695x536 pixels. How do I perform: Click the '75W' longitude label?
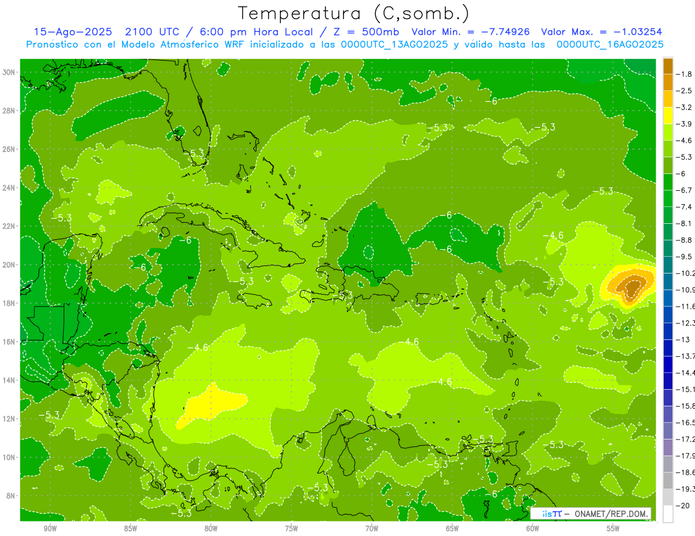pos(291,528)
